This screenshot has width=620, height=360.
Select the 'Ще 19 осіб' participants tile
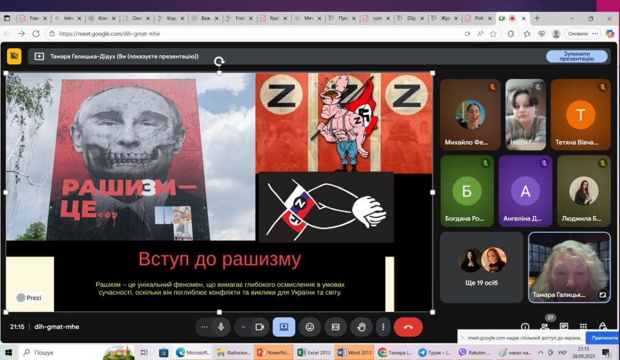(x=481, y=267)
